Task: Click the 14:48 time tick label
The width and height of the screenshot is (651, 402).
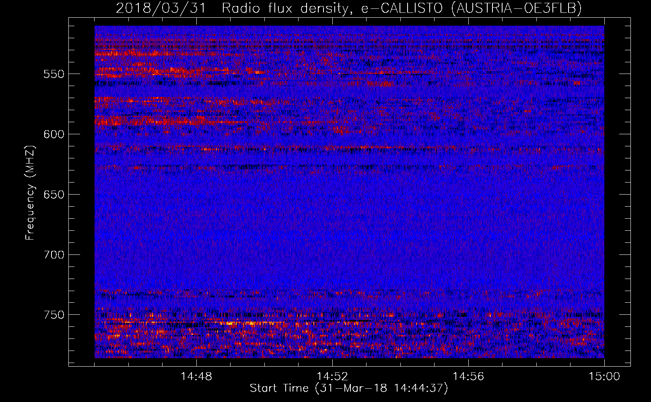Action: (x=196, y=377)
